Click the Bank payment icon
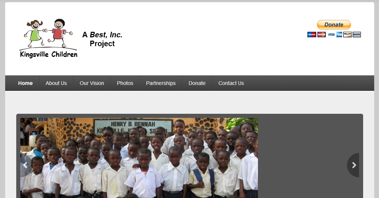The width and height of the screenshot is (379, 198). [357, 35]
